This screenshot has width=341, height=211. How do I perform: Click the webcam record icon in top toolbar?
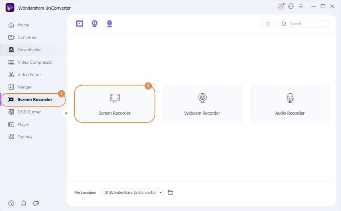[95, 24]
